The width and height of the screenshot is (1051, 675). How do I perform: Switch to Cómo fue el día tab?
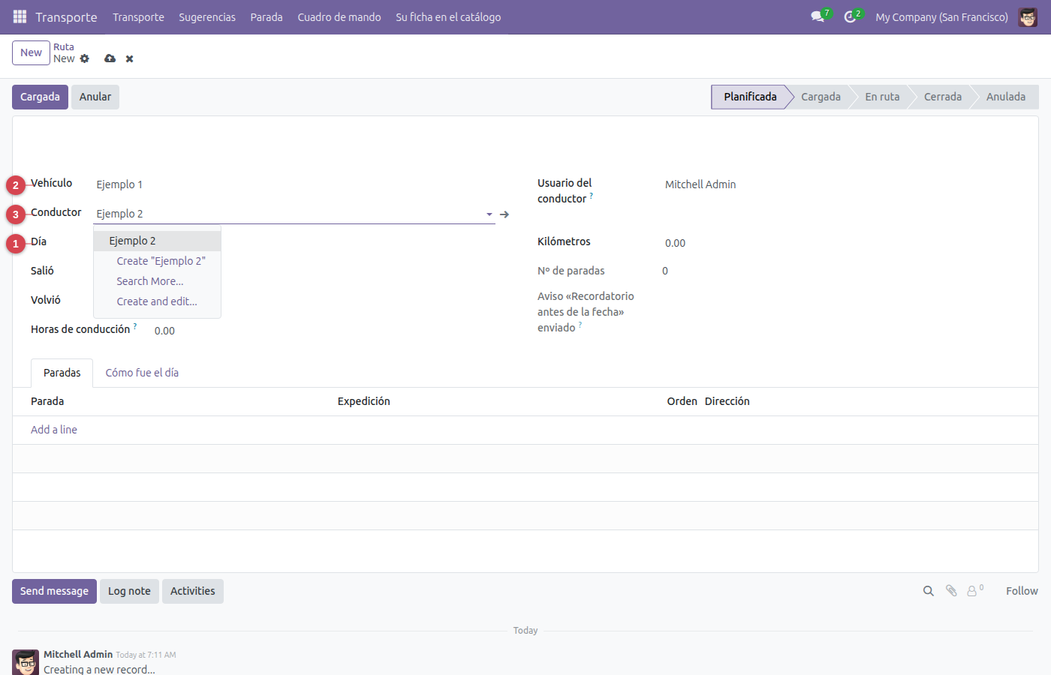click(142, 373)
